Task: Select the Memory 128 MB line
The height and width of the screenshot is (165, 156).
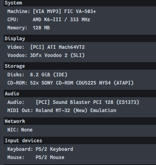Action: [29, 28]
